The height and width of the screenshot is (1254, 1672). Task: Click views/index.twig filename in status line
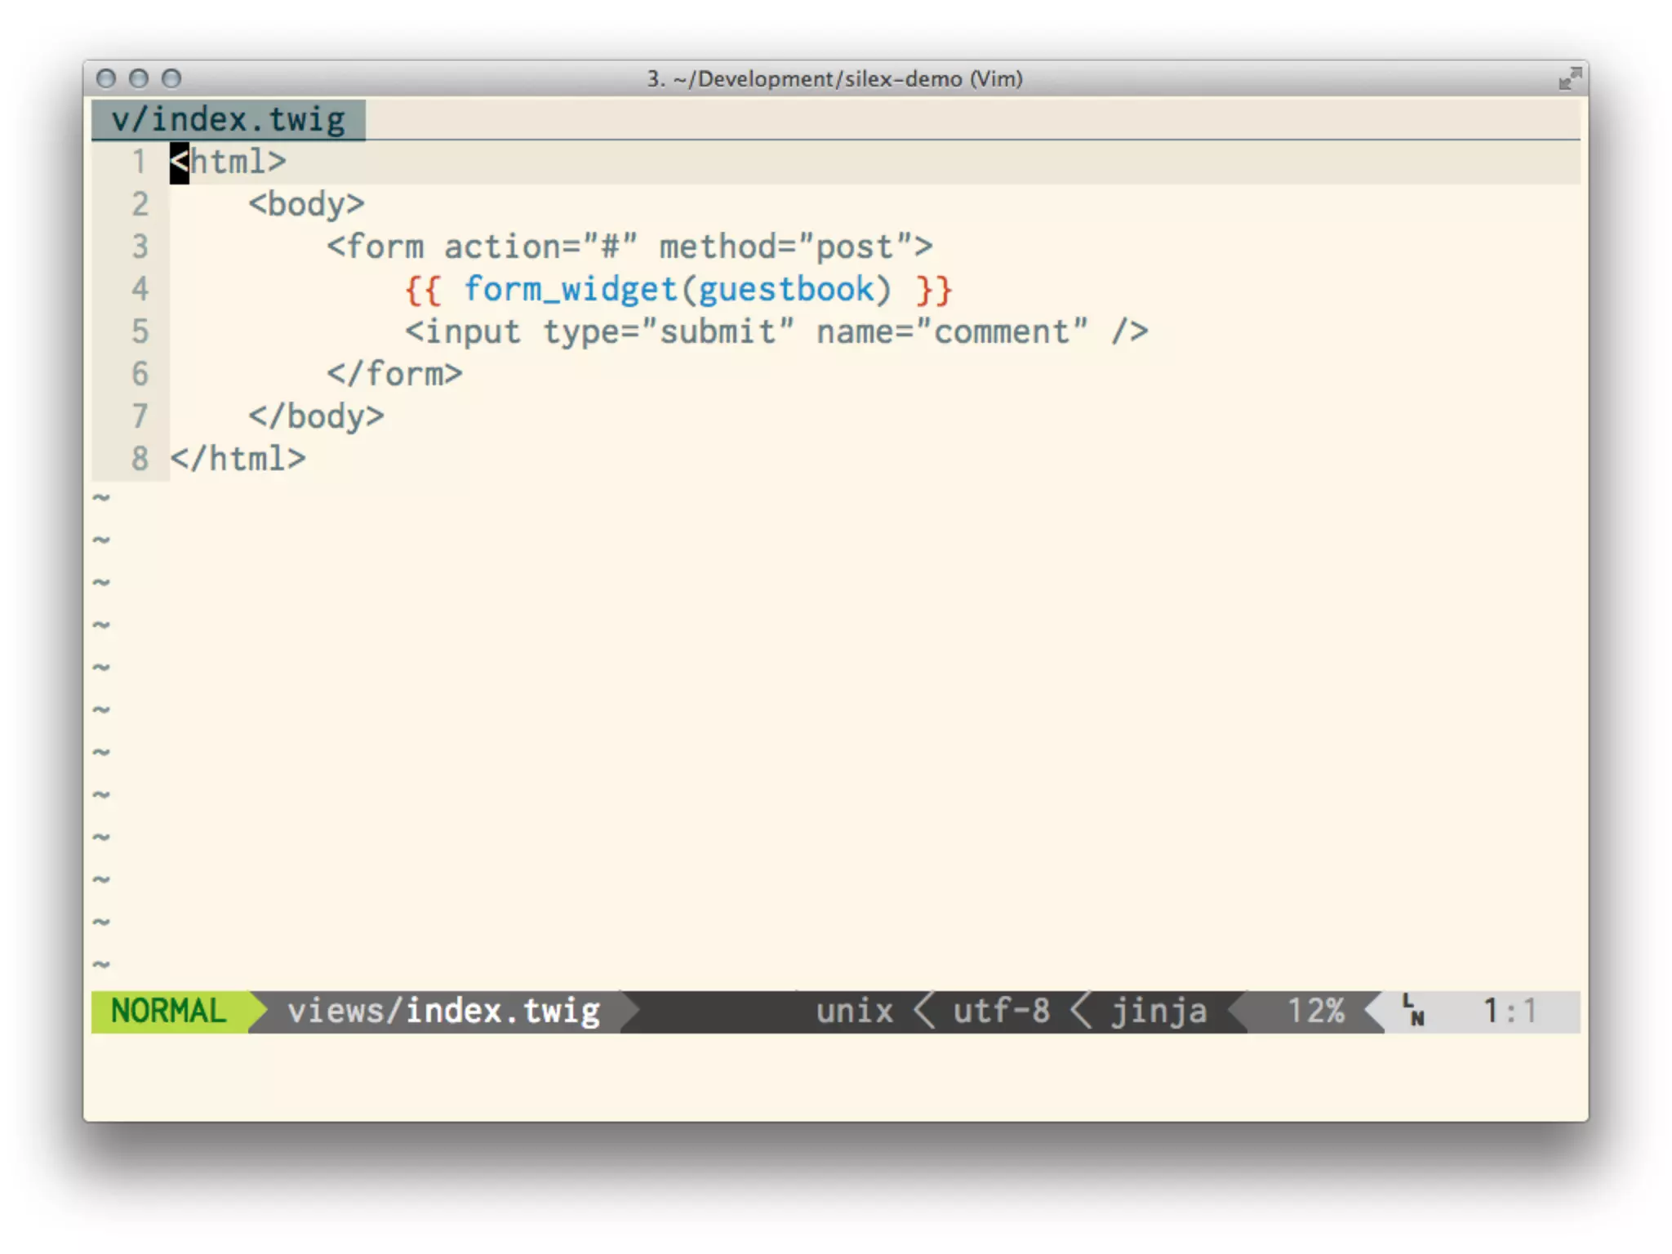[x=443, y=1011]
